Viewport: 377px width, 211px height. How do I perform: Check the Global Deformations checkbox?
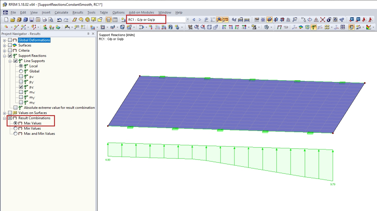[x=10, y=40]
